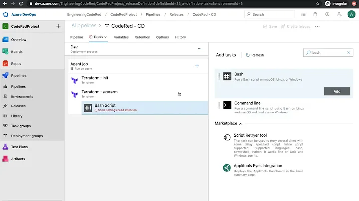Open Environments in the sidebar
This screenshot has height=201, width=359.
(x=22, y=97)
